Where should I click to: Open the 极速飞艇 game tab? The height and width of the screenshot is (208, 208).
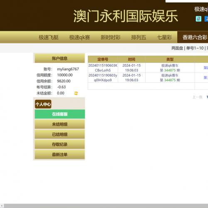tap(49, 37)
